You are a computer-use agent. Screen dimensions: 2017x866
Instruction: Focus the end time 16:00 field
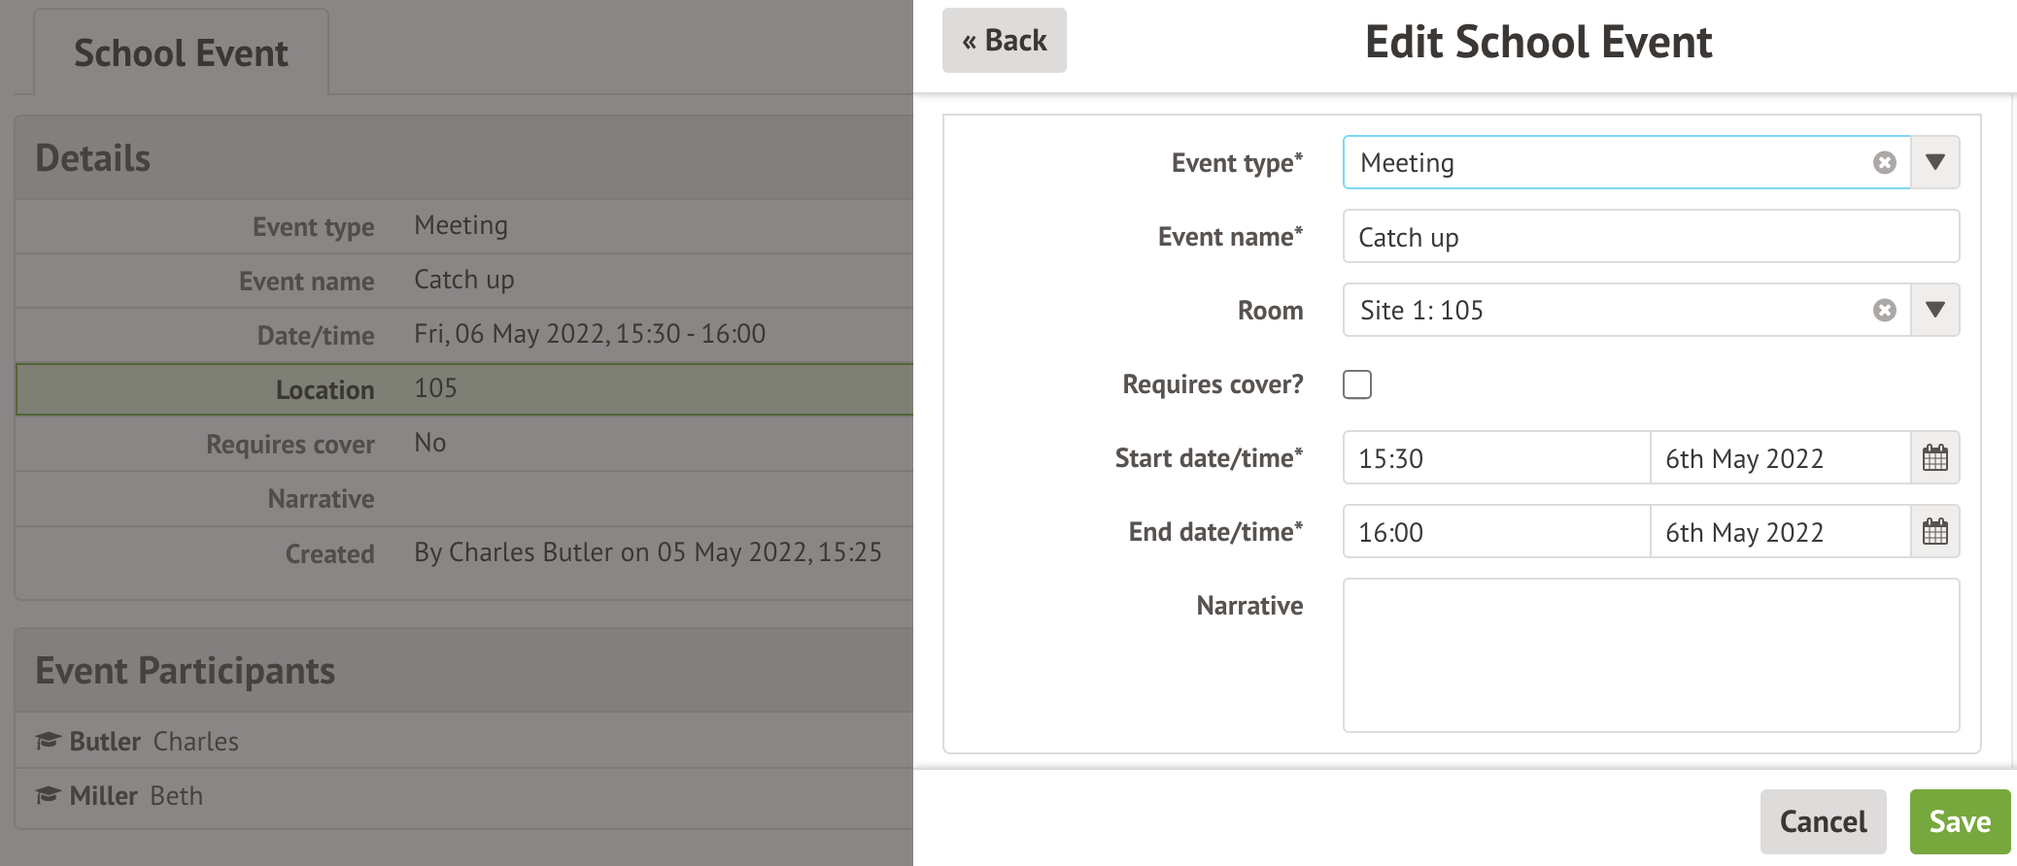click(1496, 532)
